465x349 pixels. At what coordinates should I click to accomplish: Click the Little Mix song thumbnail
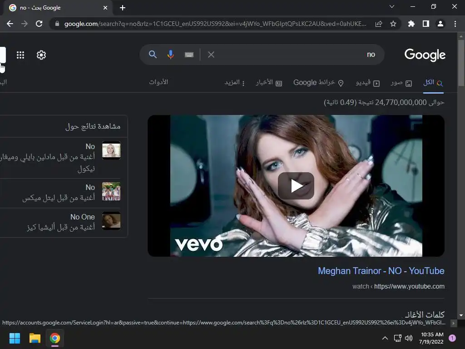point(111,191)
